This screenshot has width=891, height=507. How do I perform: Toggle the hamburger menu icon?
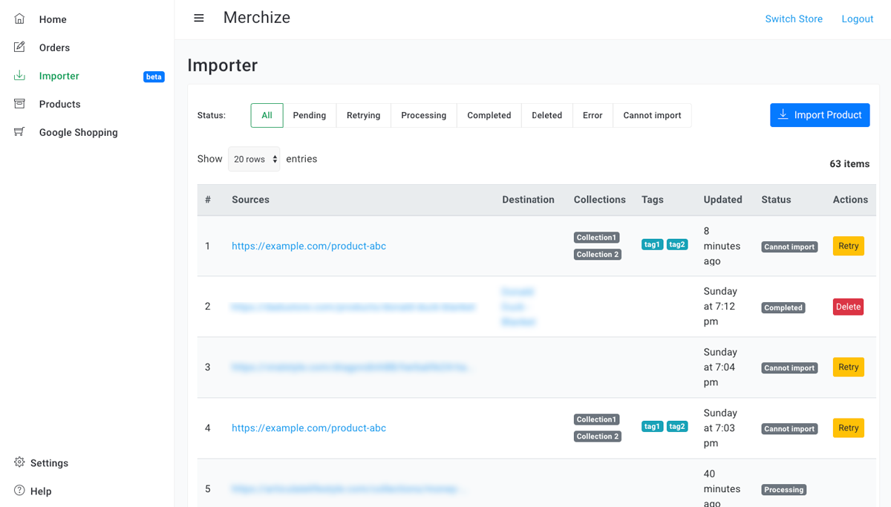click(x=199, y=18)
